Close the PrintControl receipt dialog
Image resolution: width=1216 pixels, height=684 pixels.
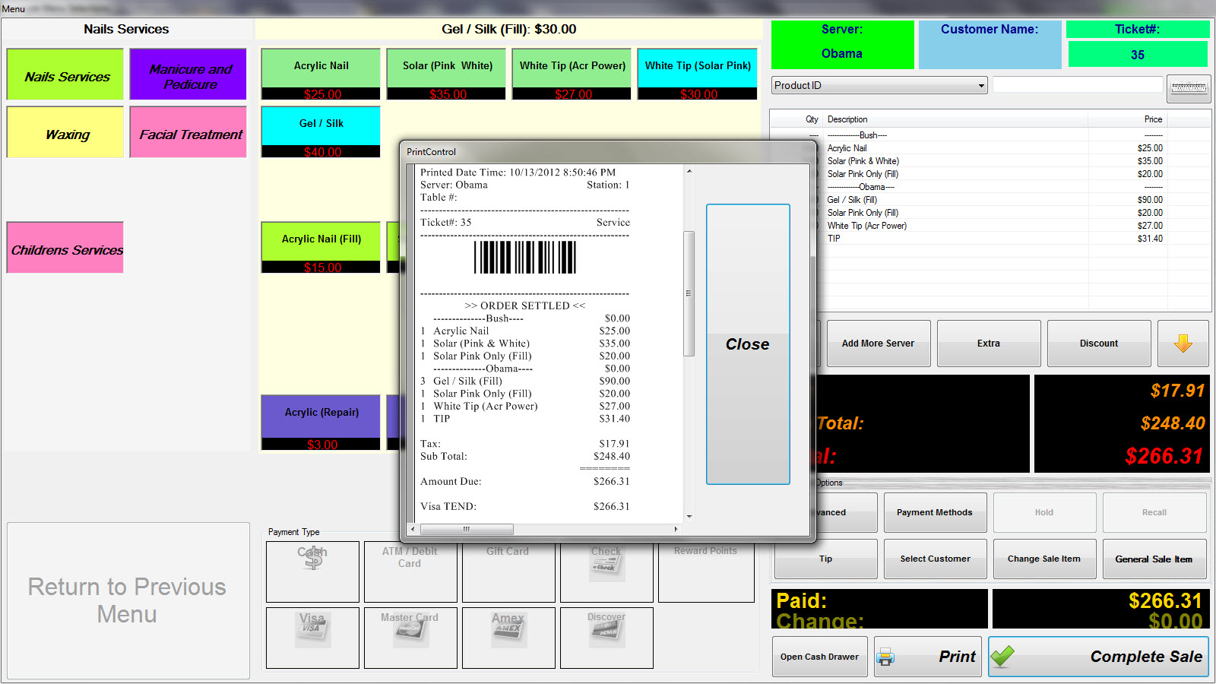click(x=747, y=344)
